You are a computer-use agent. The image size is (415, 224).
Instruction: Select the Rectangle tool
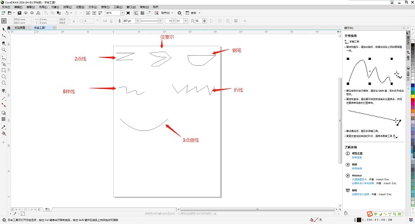4,71
